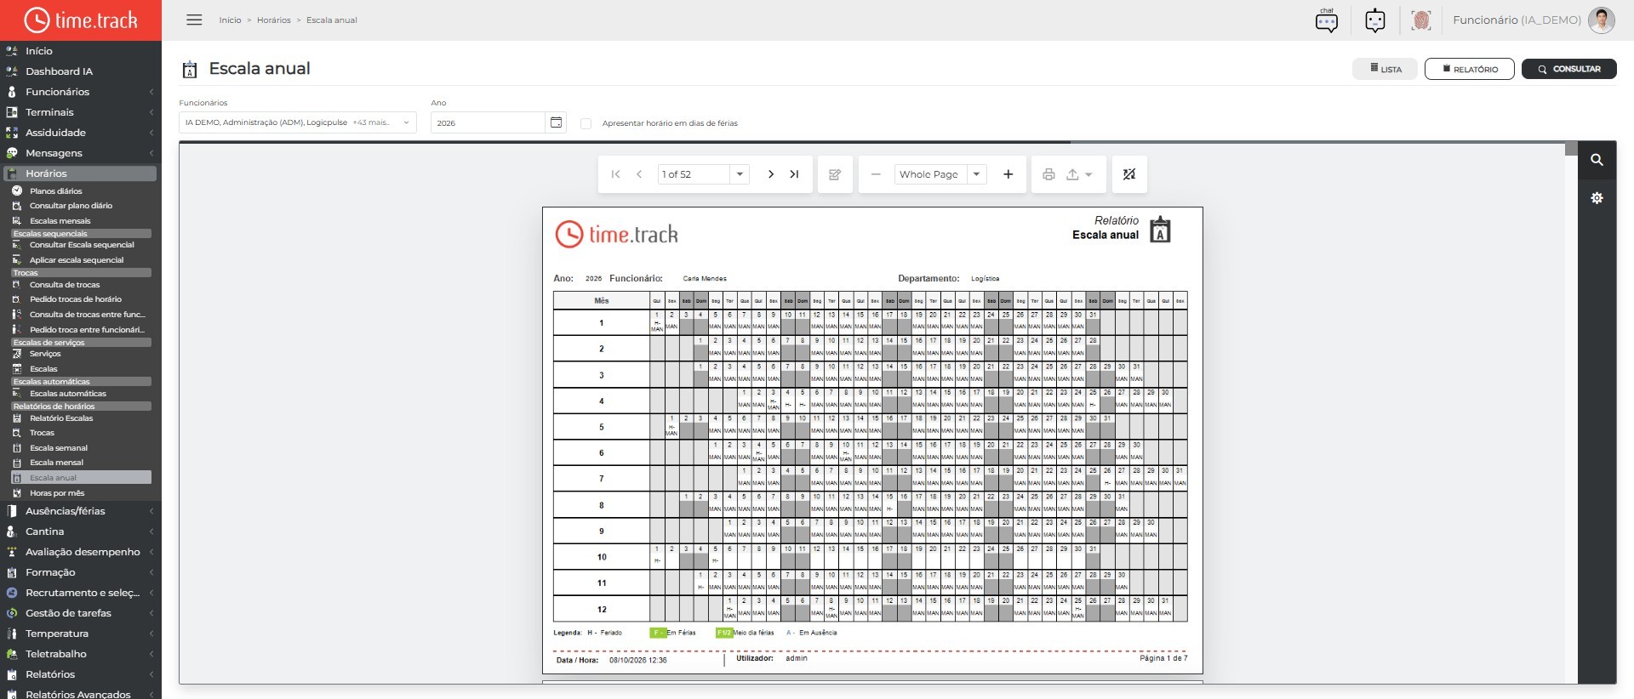Open the chat speech-bubble icon
The image size is (1634, 699).
click(x=1326, y=20)
